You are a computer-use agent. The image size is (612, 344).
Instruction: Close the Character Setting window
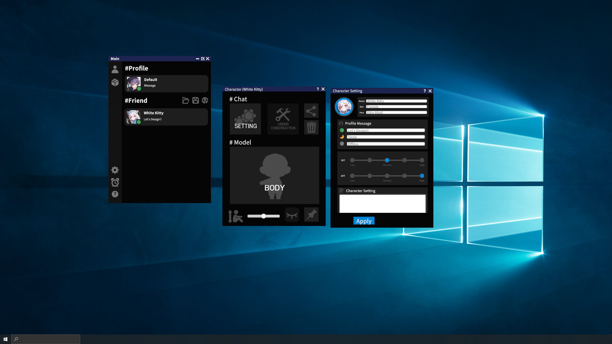coord(430,91)
